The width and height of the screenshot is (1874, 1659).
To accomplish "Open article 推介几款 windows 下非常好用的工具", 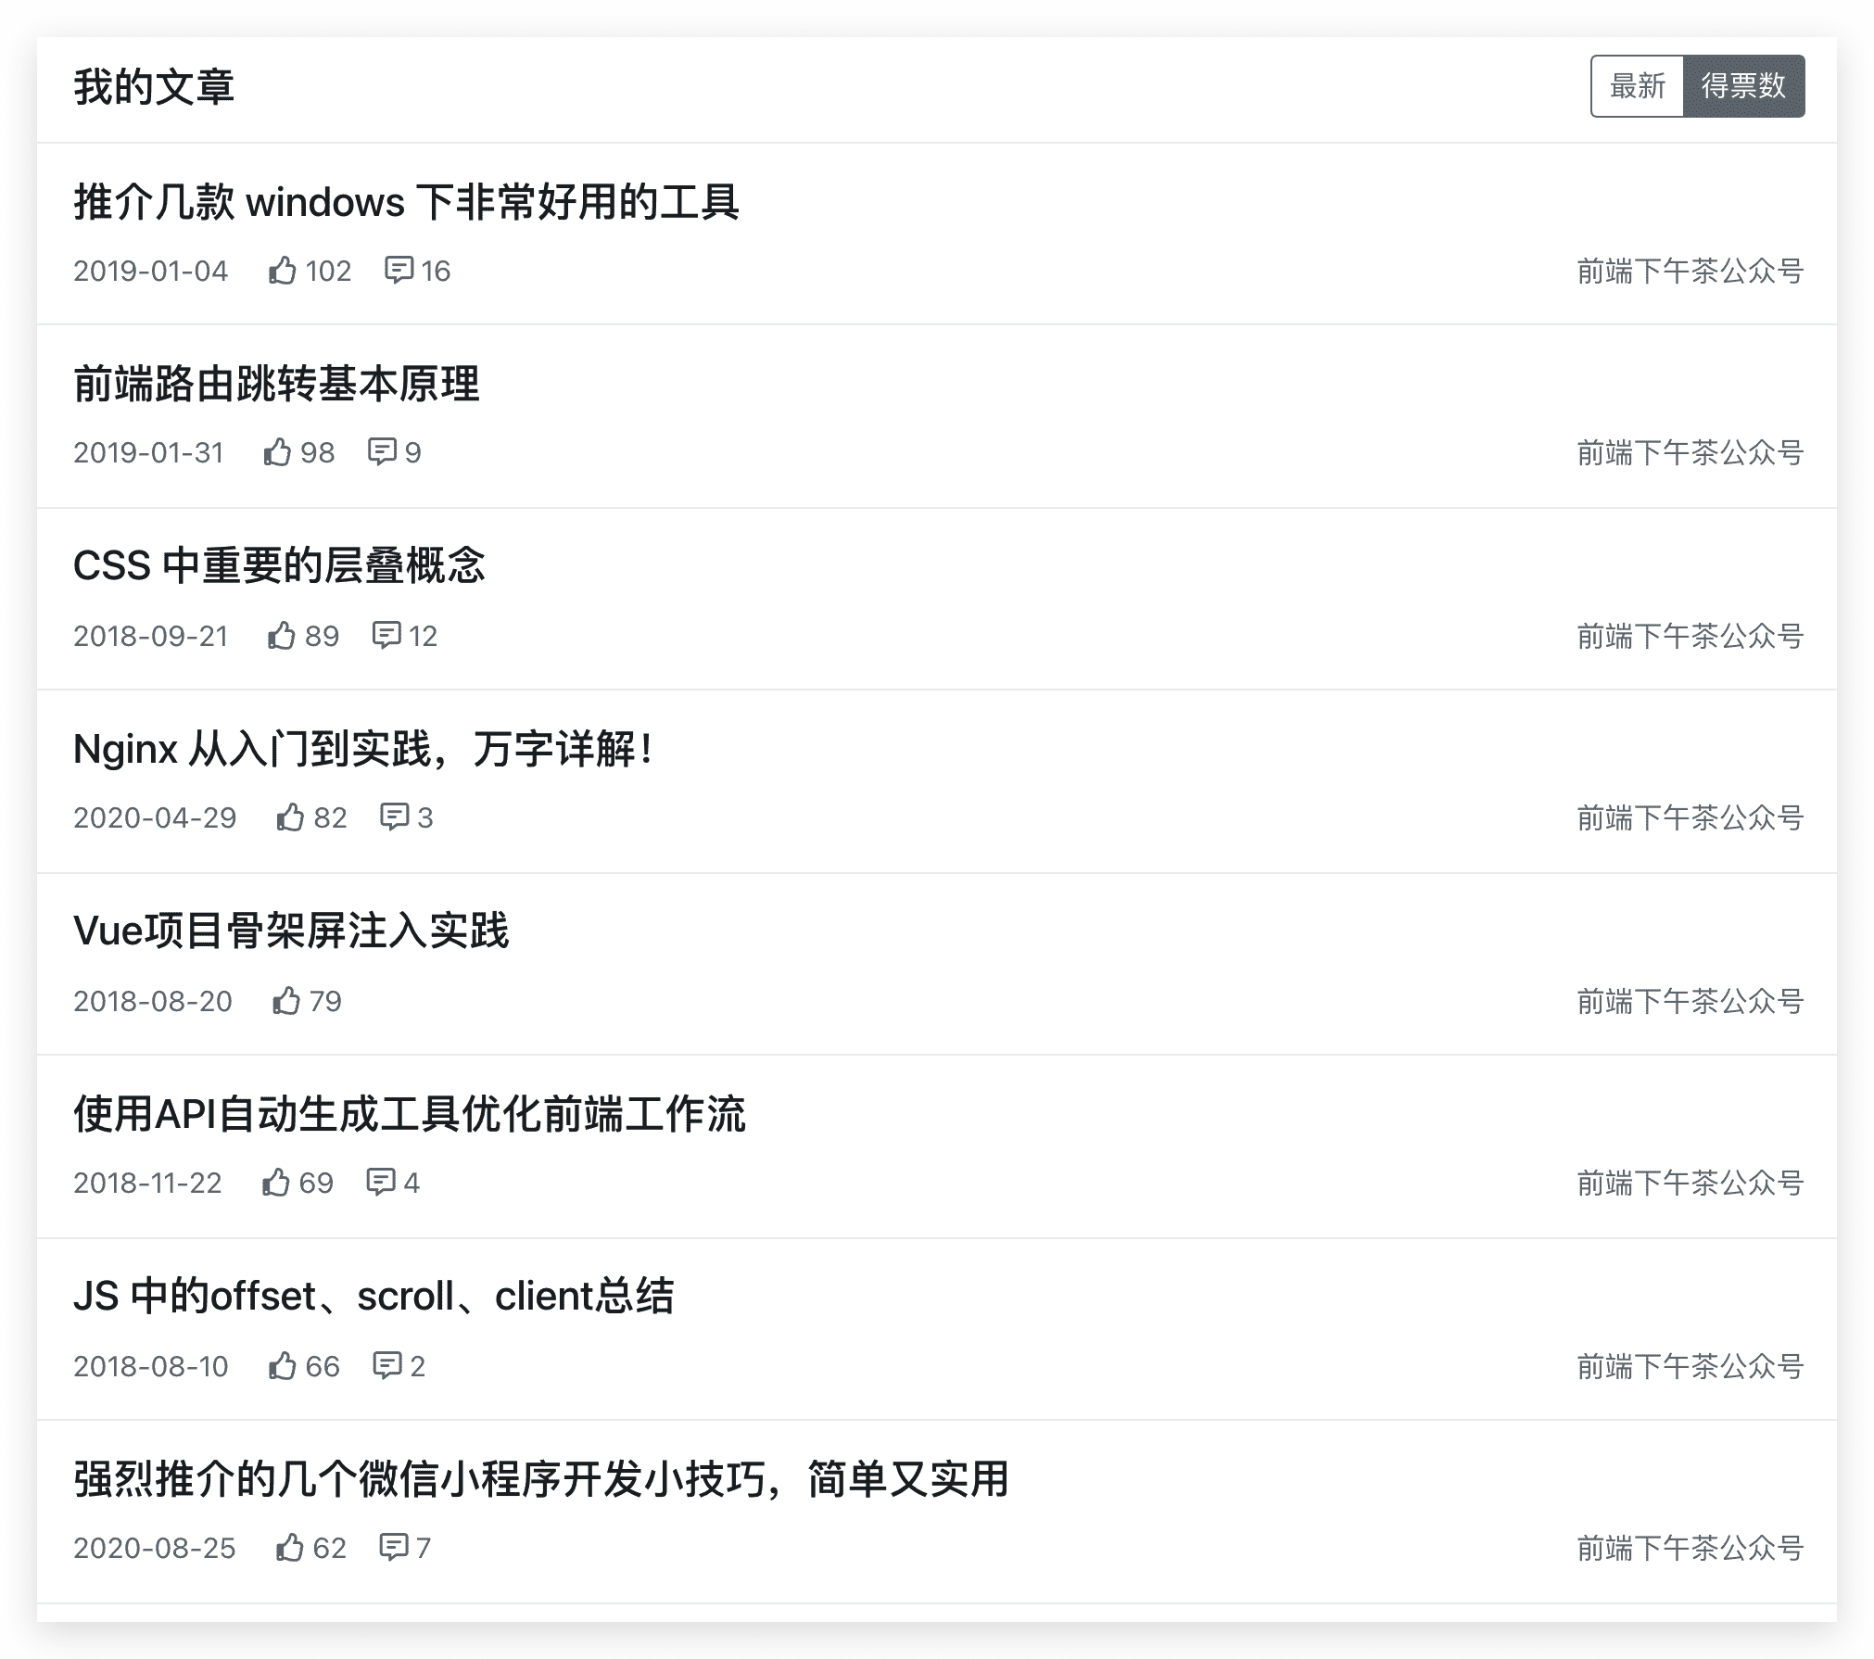I will pos(406,202).
